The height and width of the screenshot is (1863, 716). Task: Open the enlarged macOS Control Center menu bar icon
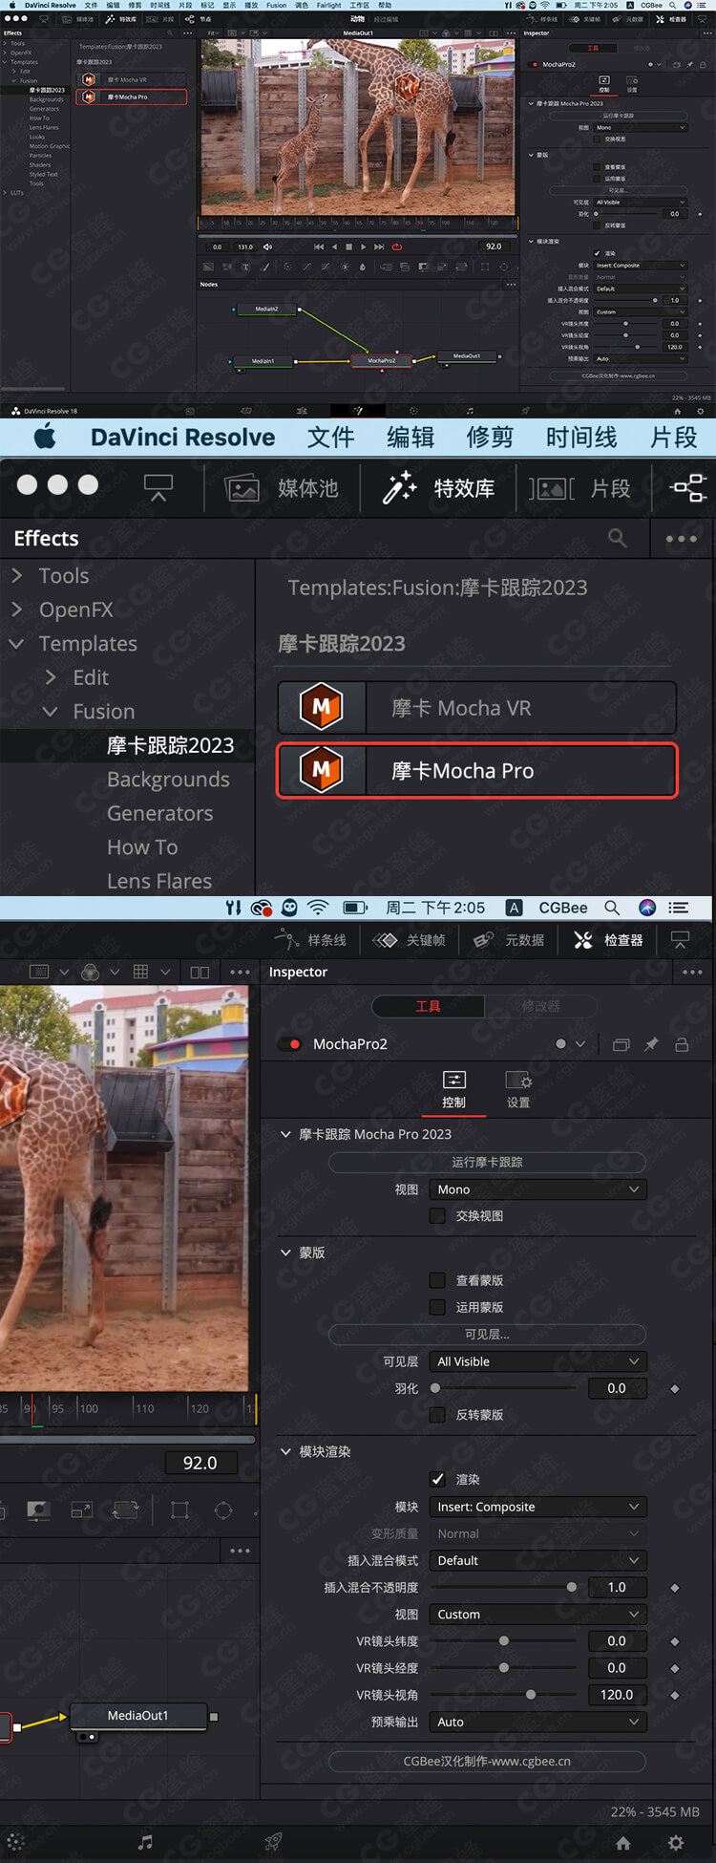(x=679, y=908)
